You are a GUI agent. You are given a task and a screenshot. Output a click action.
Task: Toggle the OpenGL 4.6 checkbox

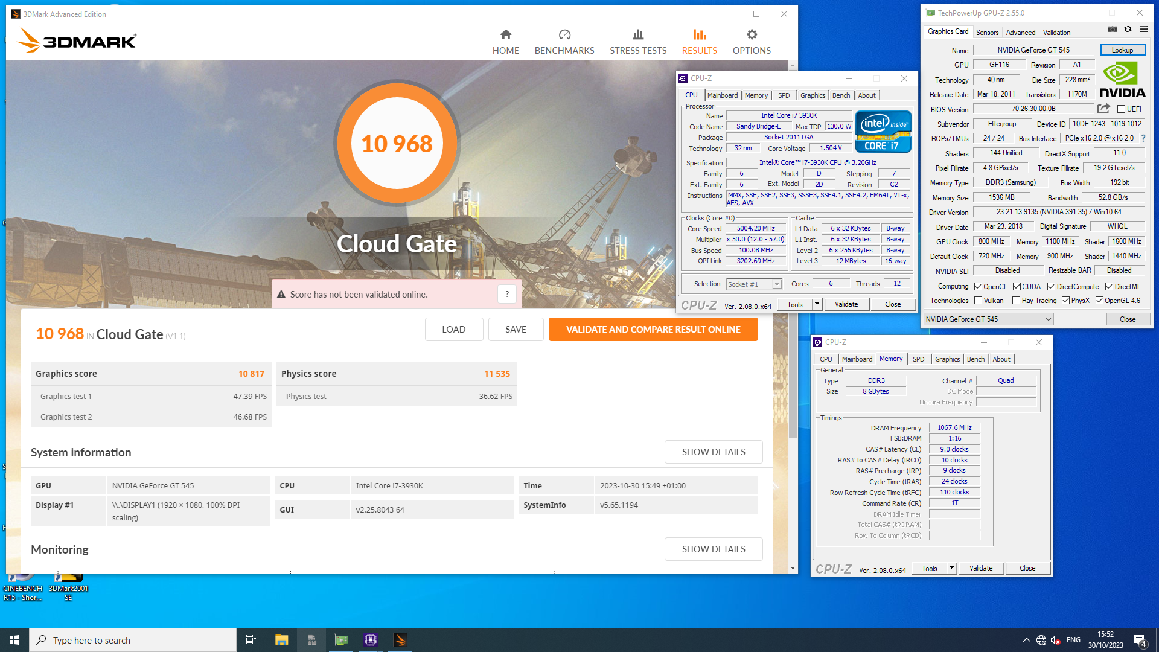[x=1099, y=301]
